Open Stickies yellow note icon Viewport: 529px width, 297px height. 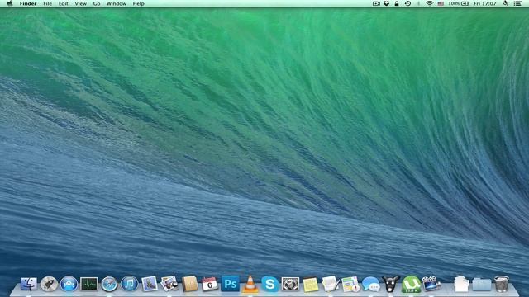(x=311, y=285)
